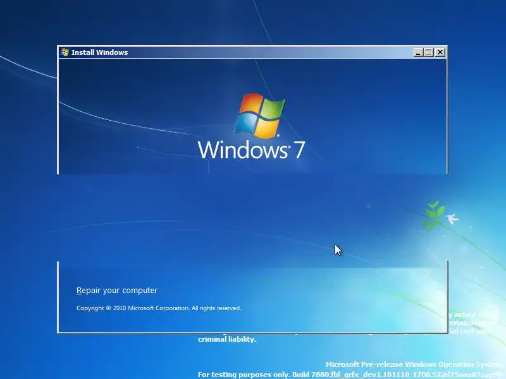Image resolution: width=506 pixels, height=379 pixels.
Task: Click the "criminal liability." text
Action: click(227, 339)
